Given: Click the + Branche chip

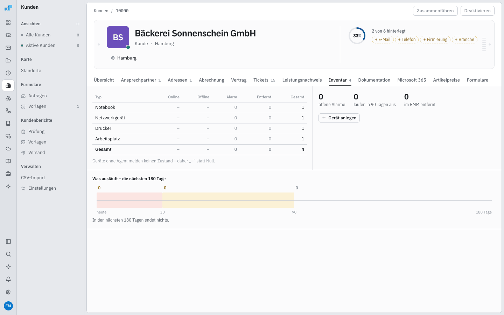Looking at the screenshot, I should click(x=464, y=40).
